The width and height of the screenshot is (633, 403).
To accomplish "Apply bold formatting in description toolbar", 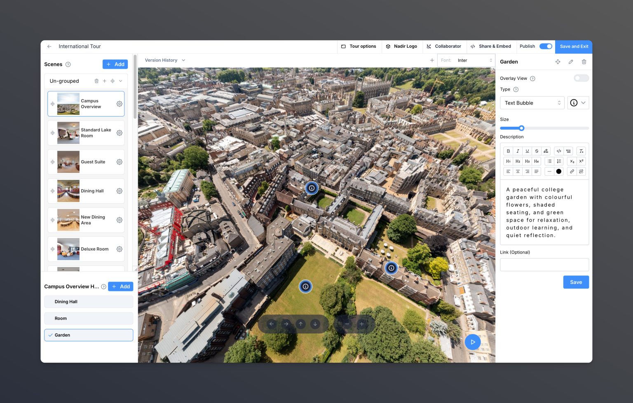I will (x=508, y=151).
